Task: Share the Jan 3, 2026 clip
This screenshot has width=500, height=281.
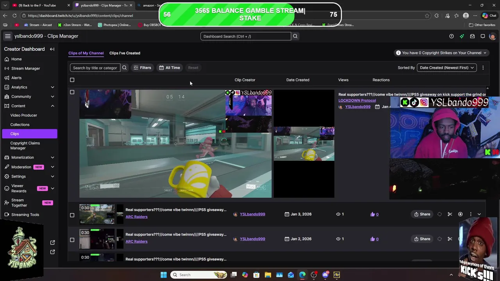Action: coord(422,214)
